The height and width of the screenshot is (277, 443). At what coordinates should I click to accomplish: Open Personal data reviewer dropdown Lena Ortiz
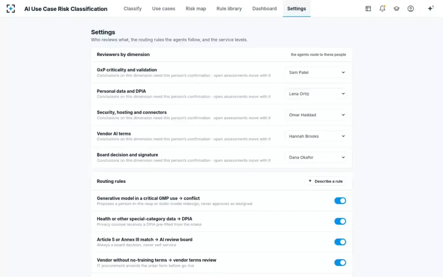pyautogui.click(x=316, y=94)
